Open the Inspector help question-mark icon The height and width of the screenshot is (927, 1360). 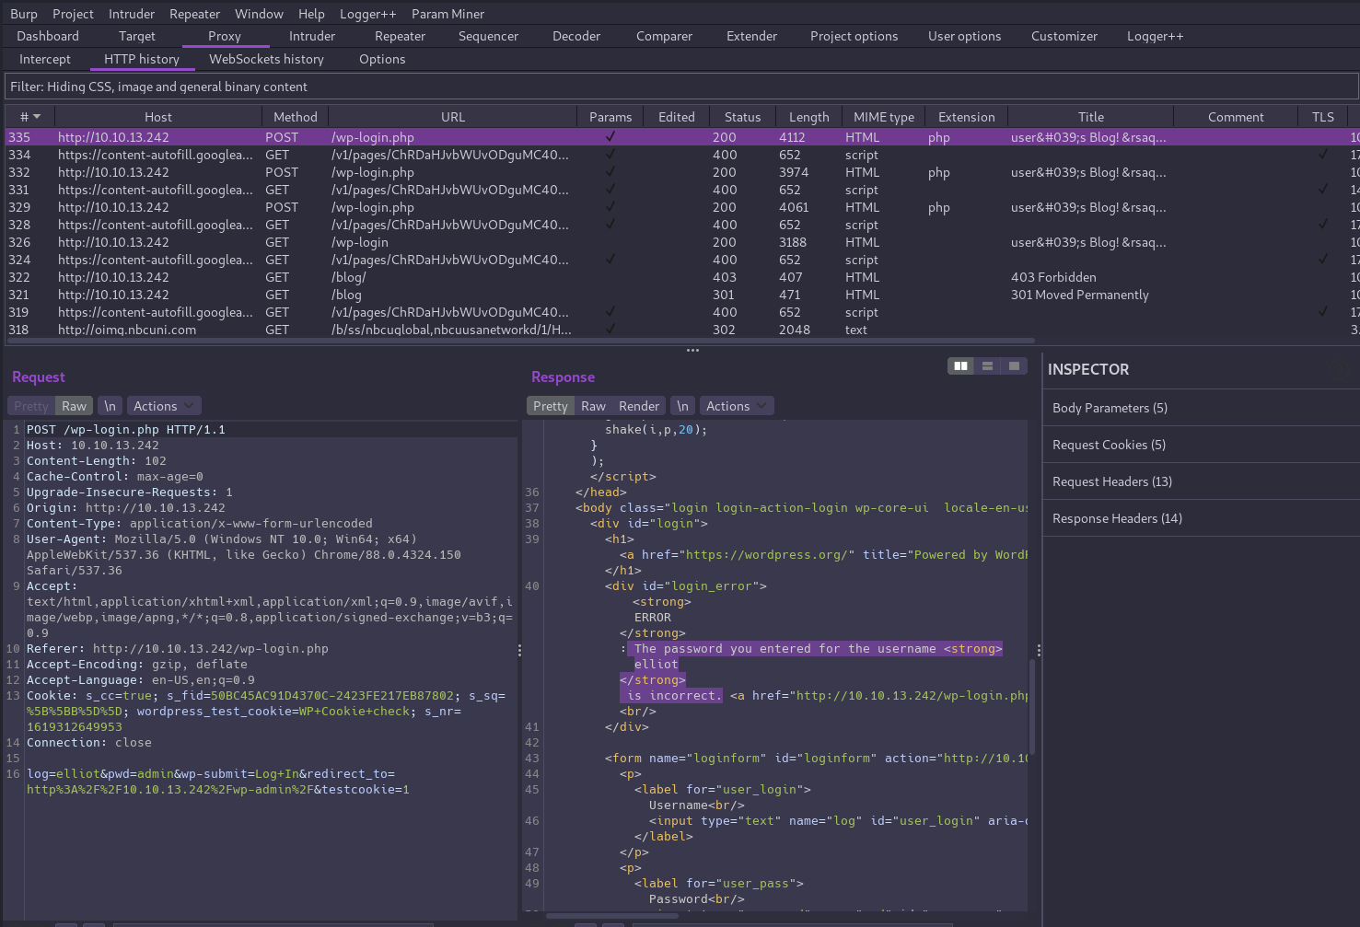tap(1339, 369)
